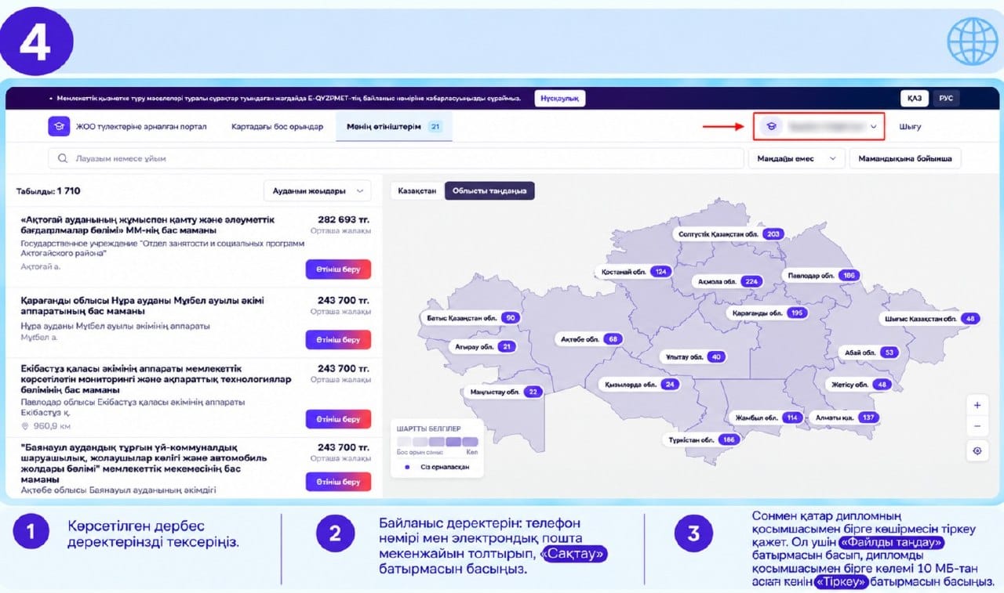Select Абай обл. 53 on map
Screen dimensions: 1004x593
point(869,353)
